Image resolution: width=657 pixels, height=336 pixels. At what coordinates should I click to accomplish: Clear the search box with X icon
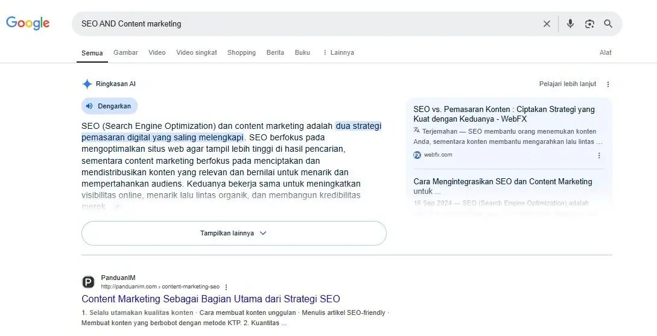point(547,24)
